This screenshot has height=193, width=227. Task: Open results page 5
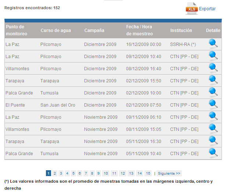coord(73,173)
